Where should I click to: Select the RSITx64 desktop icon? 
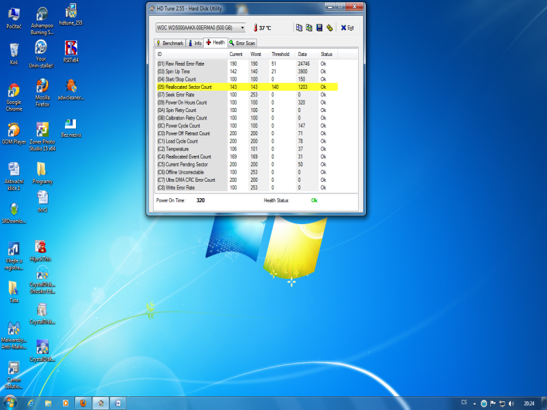click(71, 52)
